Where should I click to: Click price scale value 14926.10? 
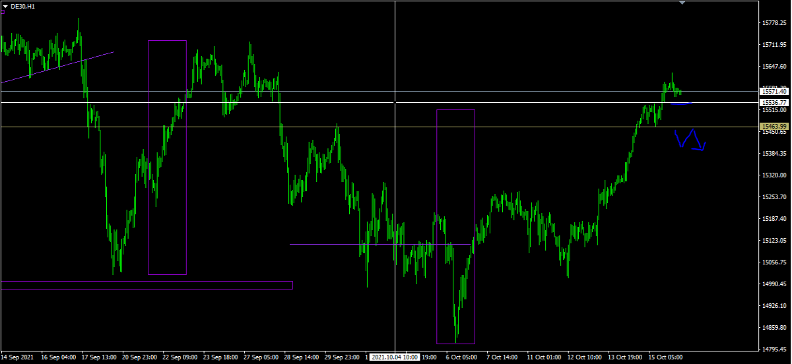coord(774,306)
